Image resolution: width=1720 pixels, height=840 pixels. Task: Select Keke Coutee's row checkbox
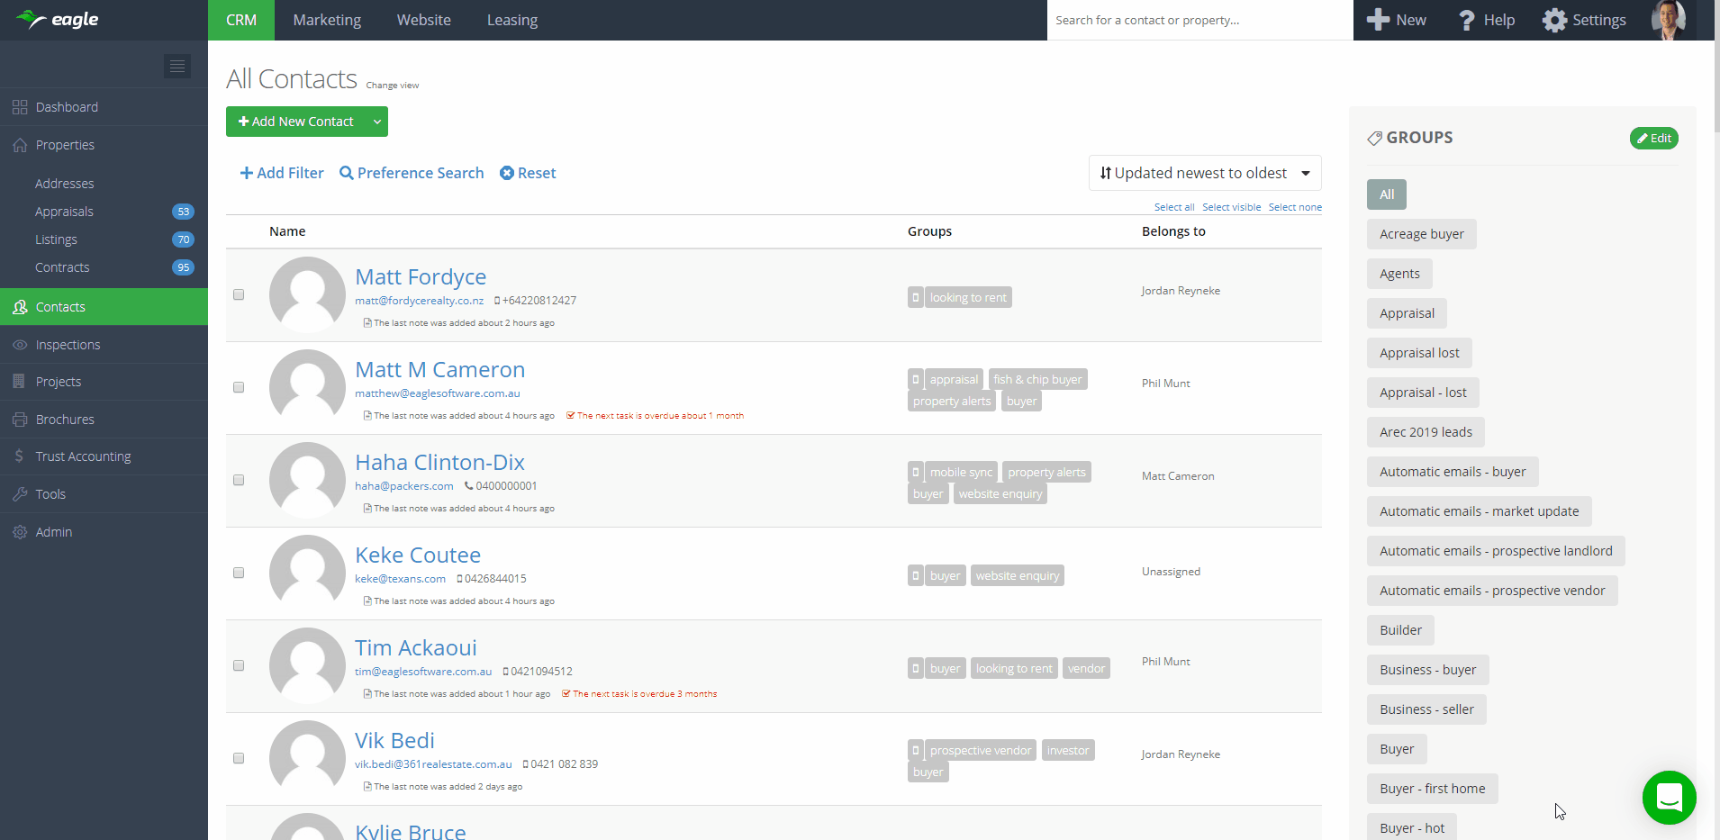click(x=239, y=573)
